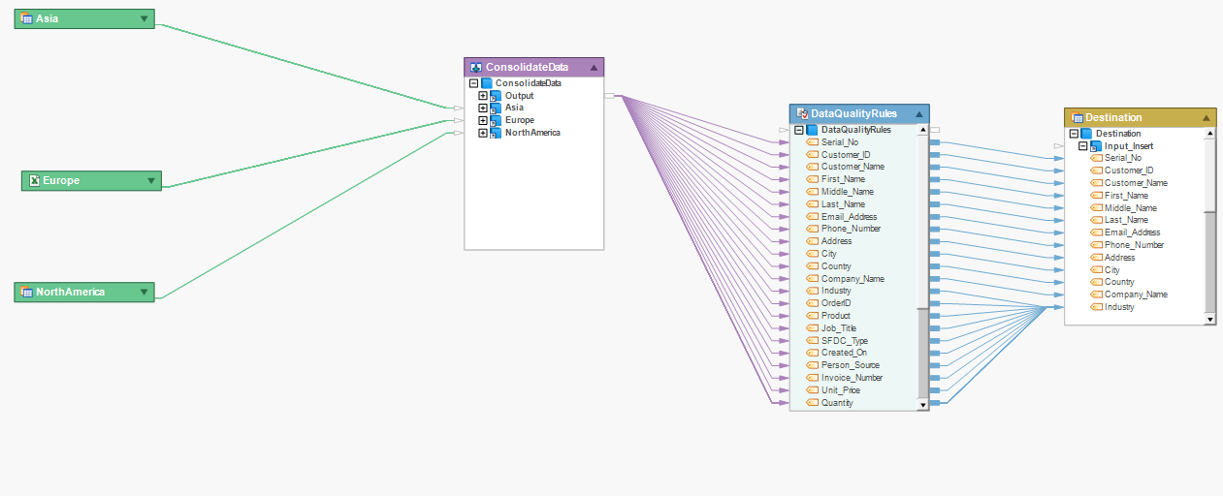Click the NorthAmerica source table icon

27,292
